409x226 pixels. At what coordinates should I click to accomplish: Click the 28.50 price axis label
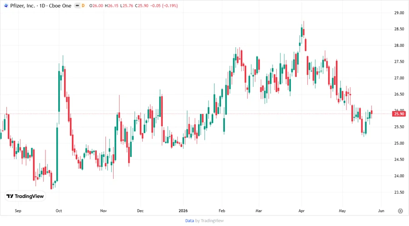(x=399, y=29)
